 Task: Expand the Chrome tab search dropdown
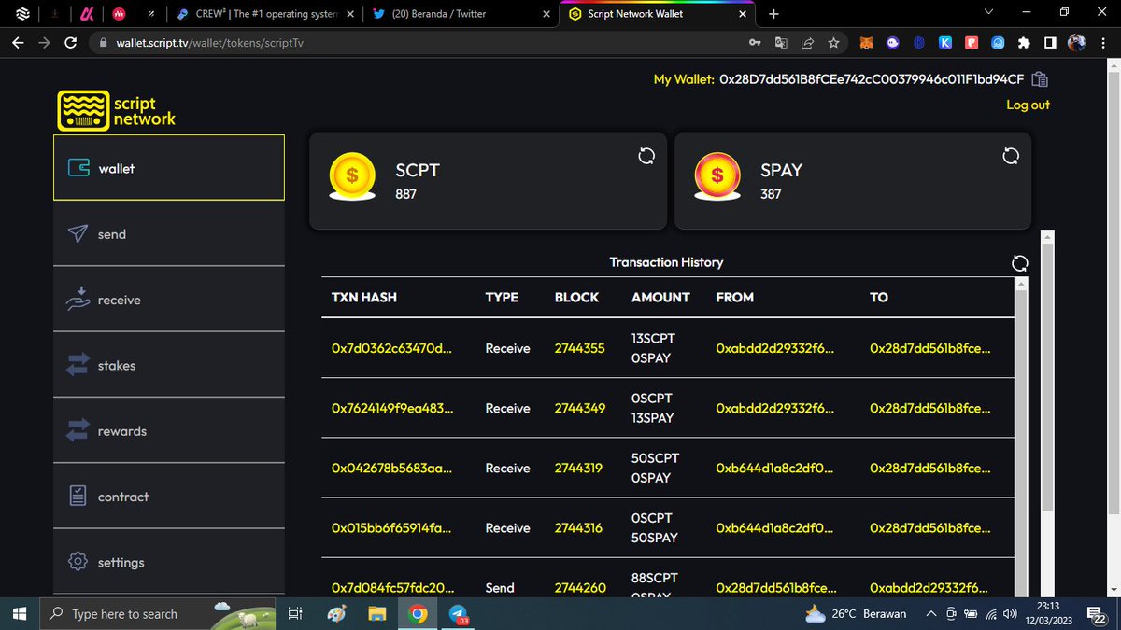987,13
